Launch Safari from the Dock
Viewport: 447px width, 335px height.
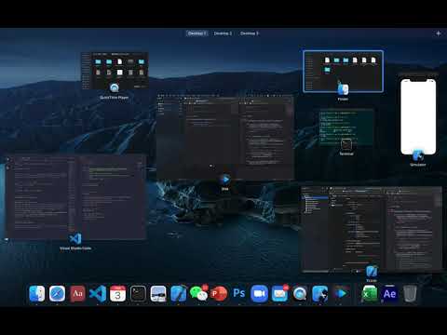coord(57,293)
